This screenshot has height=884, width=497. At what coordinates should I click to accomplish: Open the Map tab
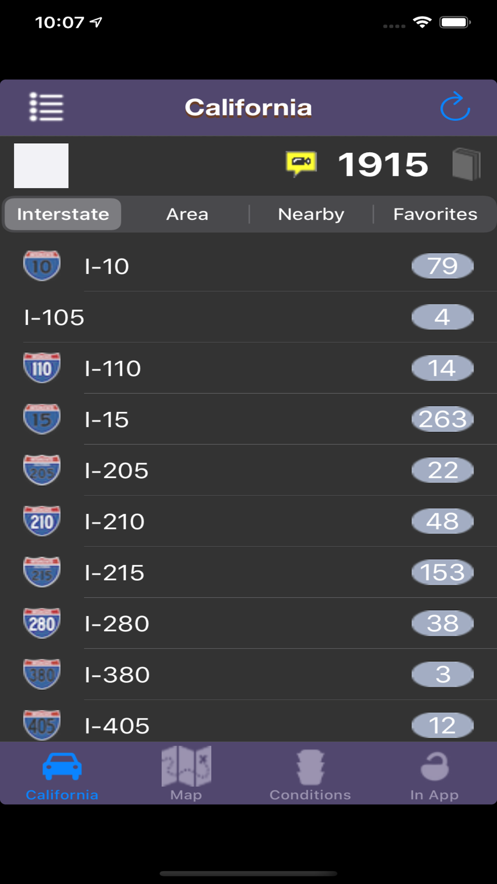point(186,773)
